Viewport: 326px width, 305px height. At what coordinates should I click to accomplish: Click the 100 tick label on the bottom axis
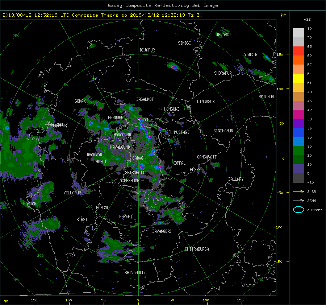pyautogui.click(x=206, y=300)
